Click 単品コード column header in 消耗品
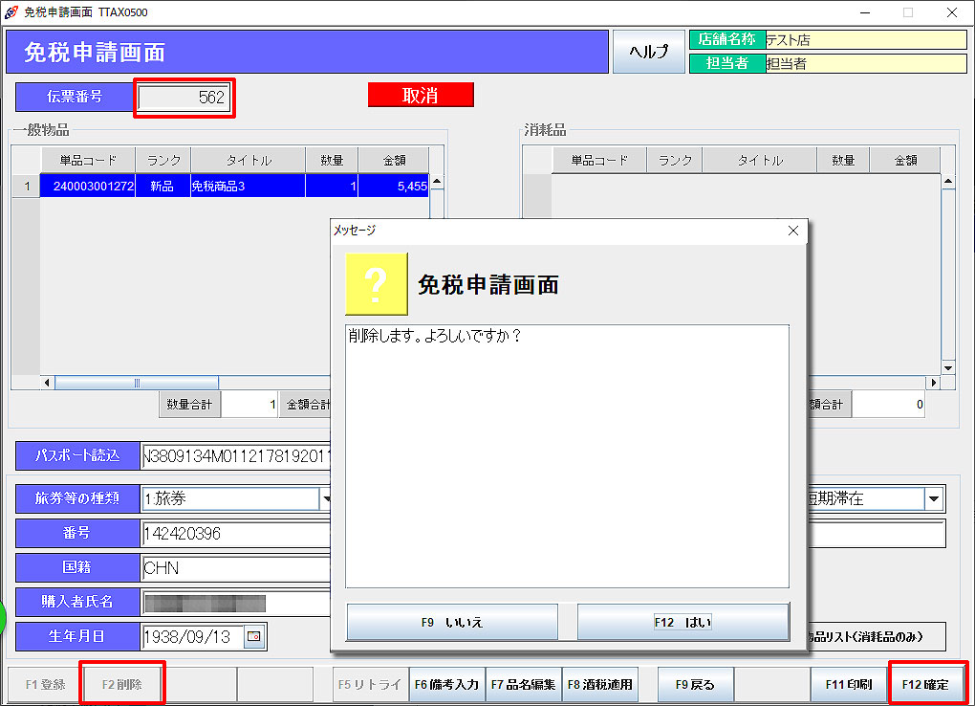Screen dimensions: 975x706 599,160
